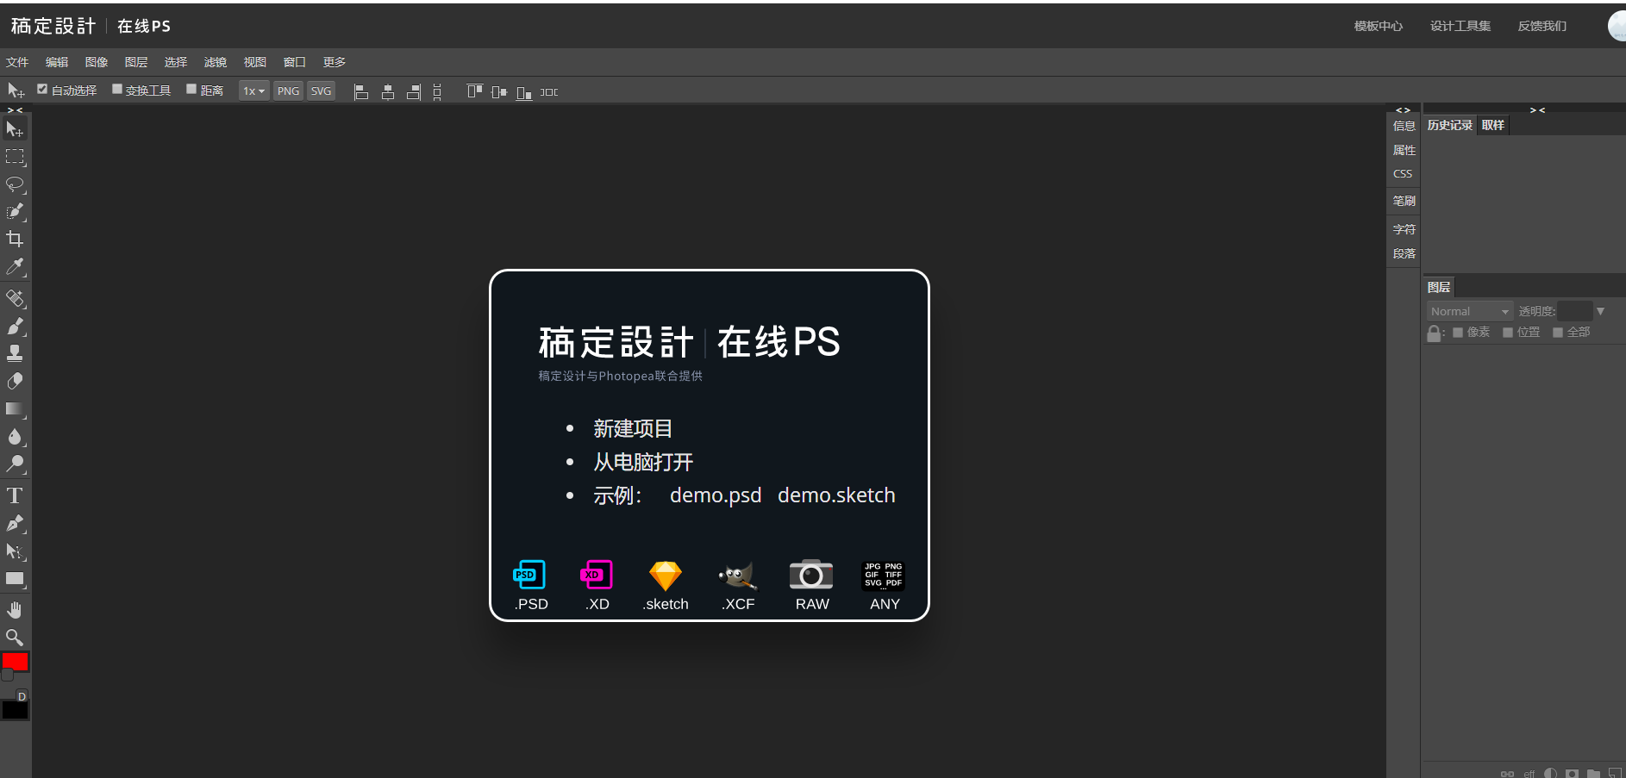Click the red foreground color swatch

pyautogui.click(x=15, y=661)
